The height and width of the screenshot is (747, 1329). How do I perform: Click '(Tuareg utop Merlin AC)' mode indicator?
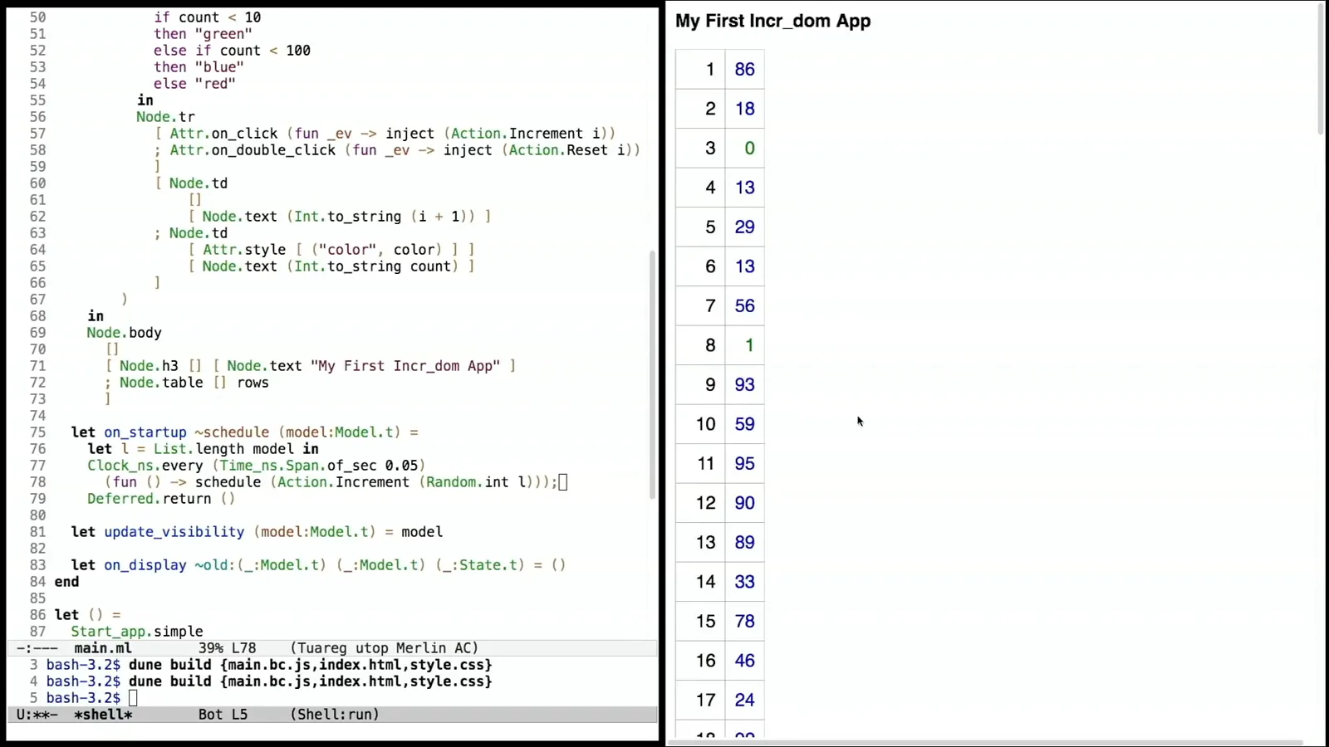click(x=385, y=648)
